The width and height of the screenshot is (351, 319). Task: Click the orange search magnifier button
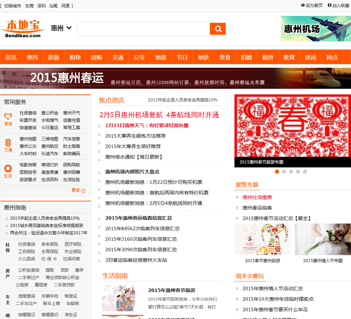coord(218,29)
